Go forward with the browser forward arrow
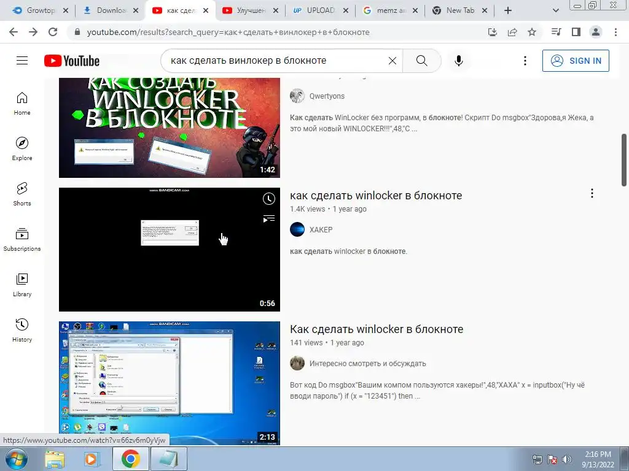629x471 pixels. point(33,32)
